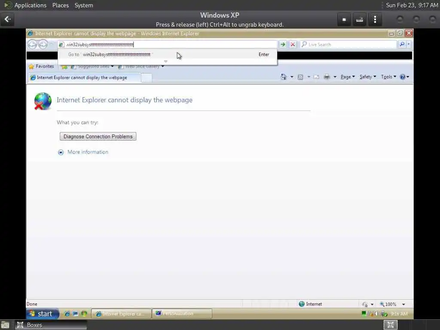Screen dimensions: 440x330
Task: Open the Applications menu
Action: click(x=31, y=5)
